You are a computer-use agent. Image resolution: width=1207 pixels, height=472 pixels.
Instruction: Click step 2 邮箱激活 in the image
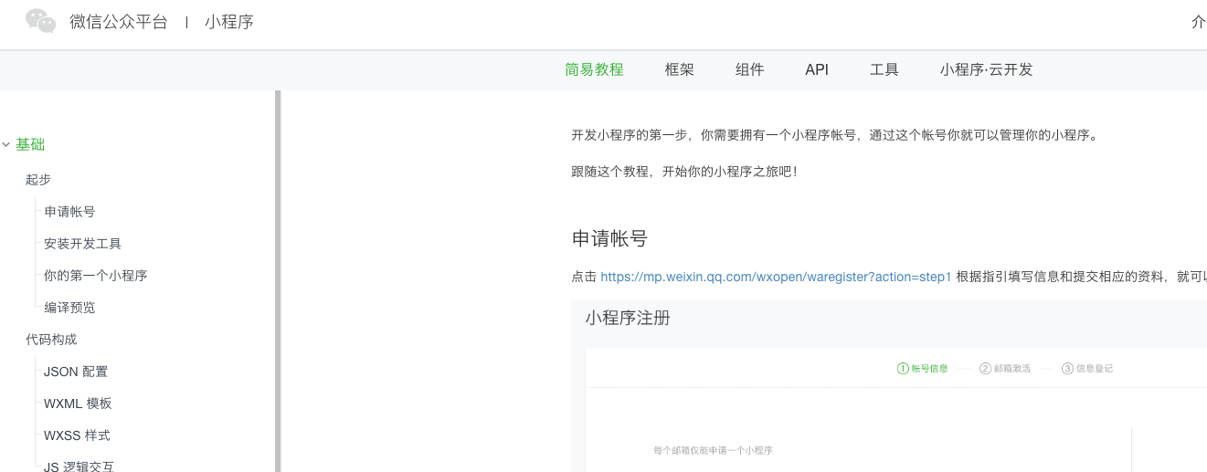pos(1004,369)
